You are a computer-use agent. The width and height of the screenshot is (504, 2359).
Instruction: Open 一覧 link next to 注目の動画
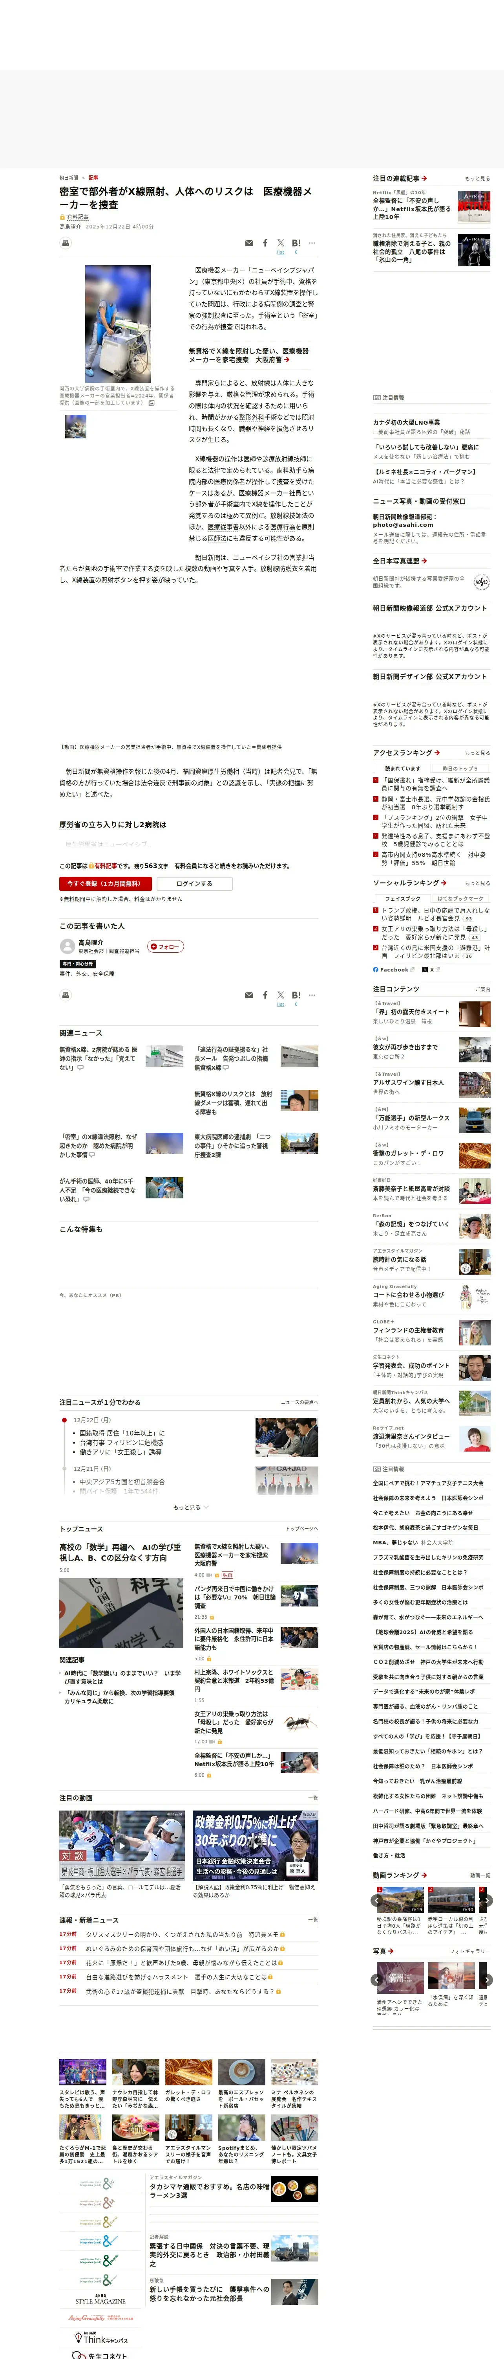[x=313, y=1798]
